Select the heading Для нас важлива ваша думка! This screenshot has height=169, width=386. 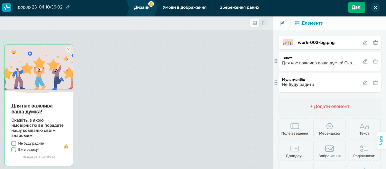click(32, 109)
